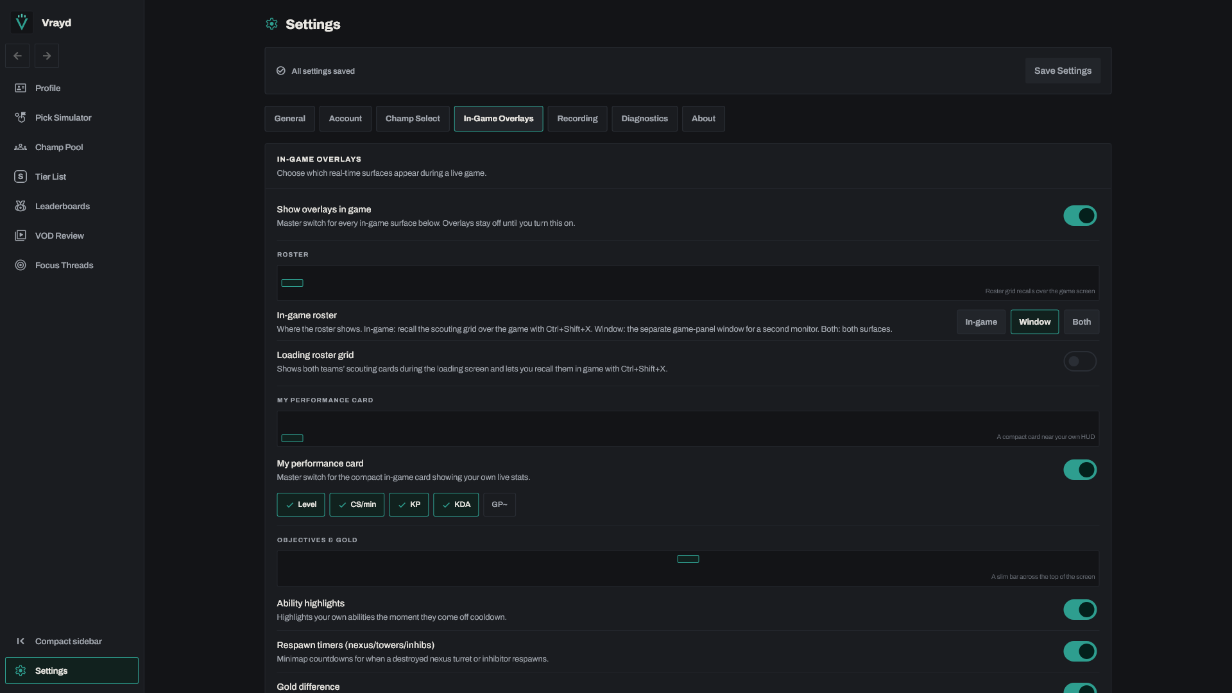
Task: Open the Pick Simulator page
Action: point(72,117)
